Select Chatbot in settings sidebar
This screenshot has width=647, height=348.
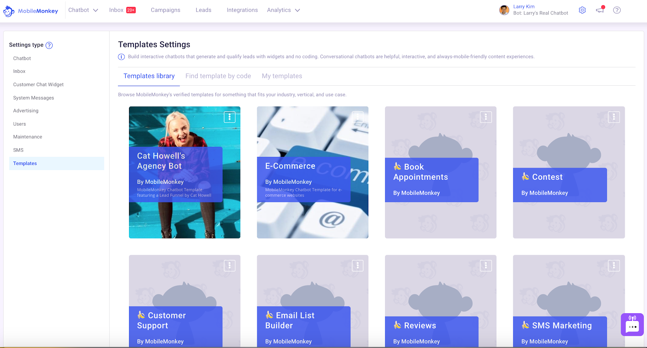click(22, 59)
